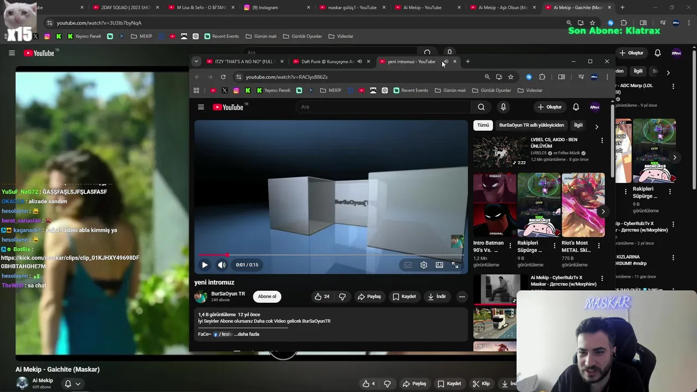Open Instagram bookmark in front window
697x392 pixels.
pos(236,90)
